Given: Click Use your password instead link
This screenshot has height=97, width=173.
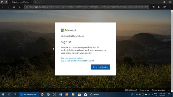Looking at the screenshot, I should (72, 58).
